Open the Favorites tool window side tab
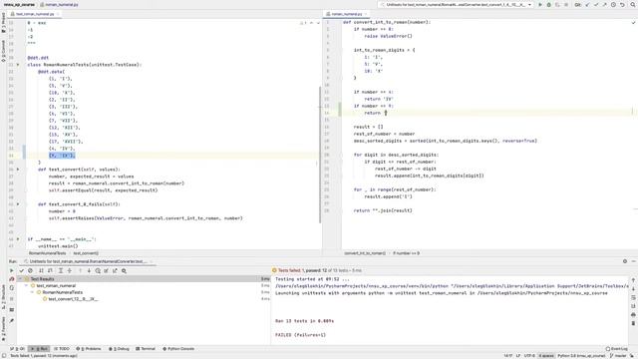 coord(4,328)
